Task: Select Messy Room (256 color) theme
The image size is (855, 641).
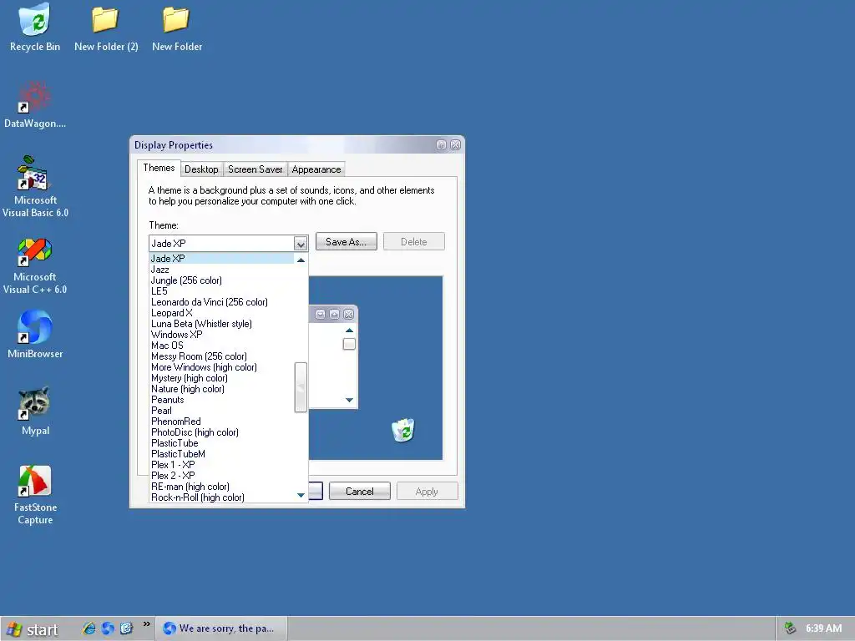Action: [221, 356]
